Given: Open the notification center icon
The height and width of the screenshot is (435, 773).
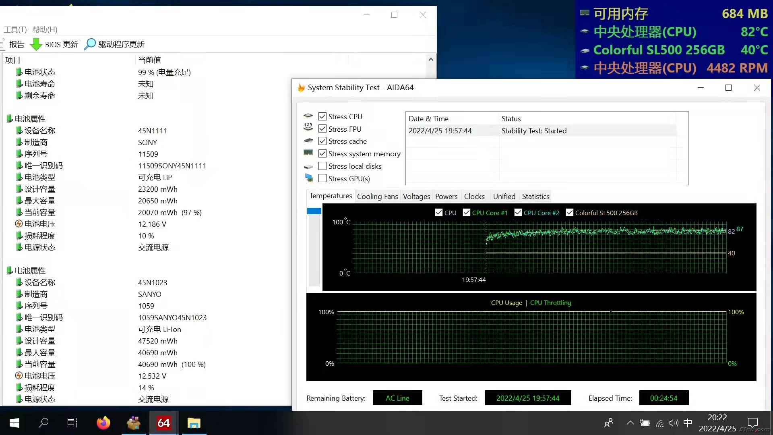Looking at the screenshot, I should pos(752,423).
